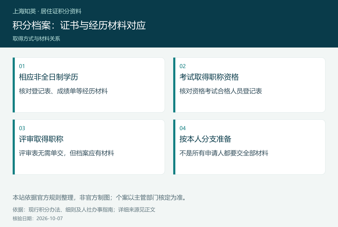Click the subtitle 取得方式与材料关系
The width and height of the screenshot is (338, 227).
tap(36, 39)
